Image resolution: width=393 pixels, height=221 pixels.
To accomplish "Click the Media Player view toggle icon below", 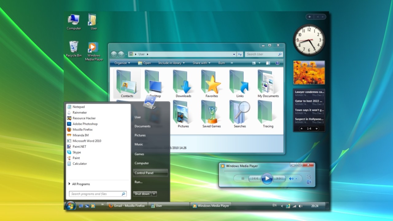I will (309, 182).
